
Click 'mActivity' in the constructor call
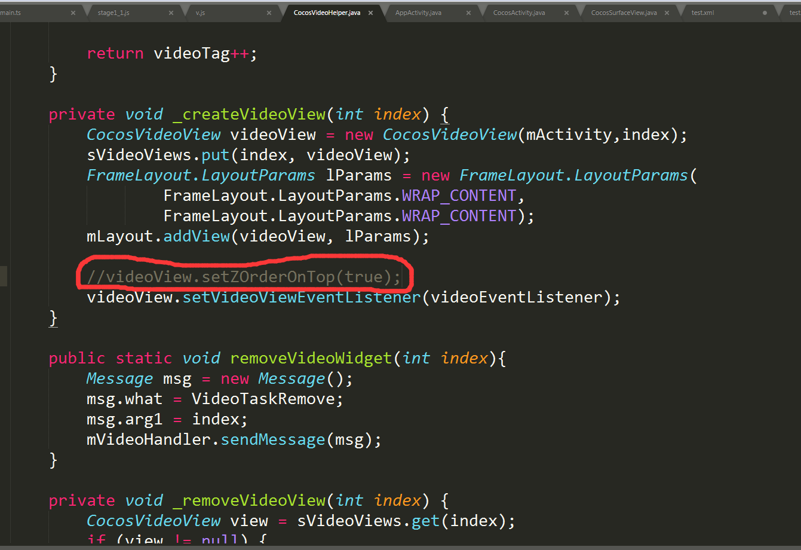pyautogui.click(x=569, y=135)
